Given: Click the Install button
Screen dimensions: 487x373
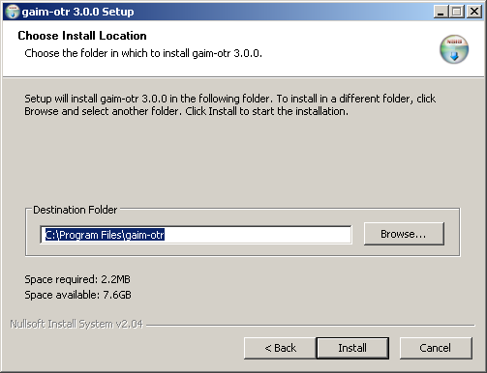Looking at the screenshot, I should tap(352, 348).
